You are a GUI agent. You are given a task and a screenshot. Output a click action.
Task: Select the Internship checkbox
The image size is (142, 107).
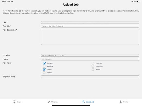coord(93,66)
